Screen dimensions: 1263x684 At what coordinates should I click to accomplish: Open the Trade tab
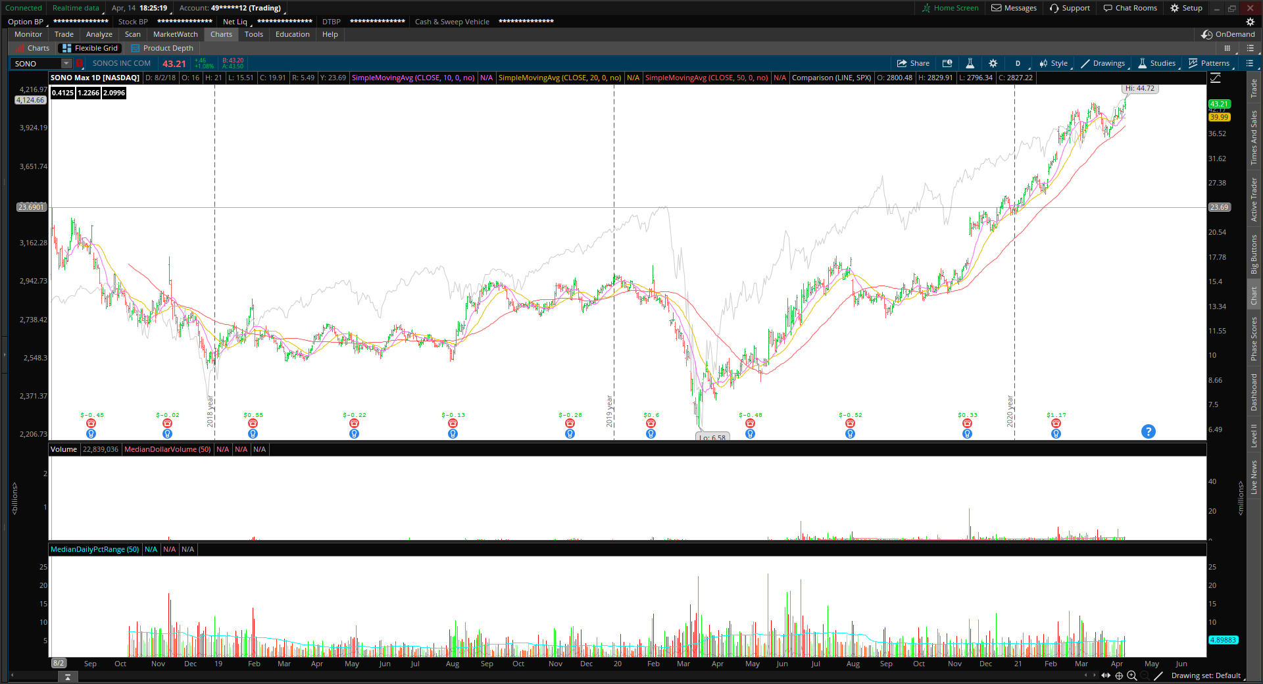point(64,34)
